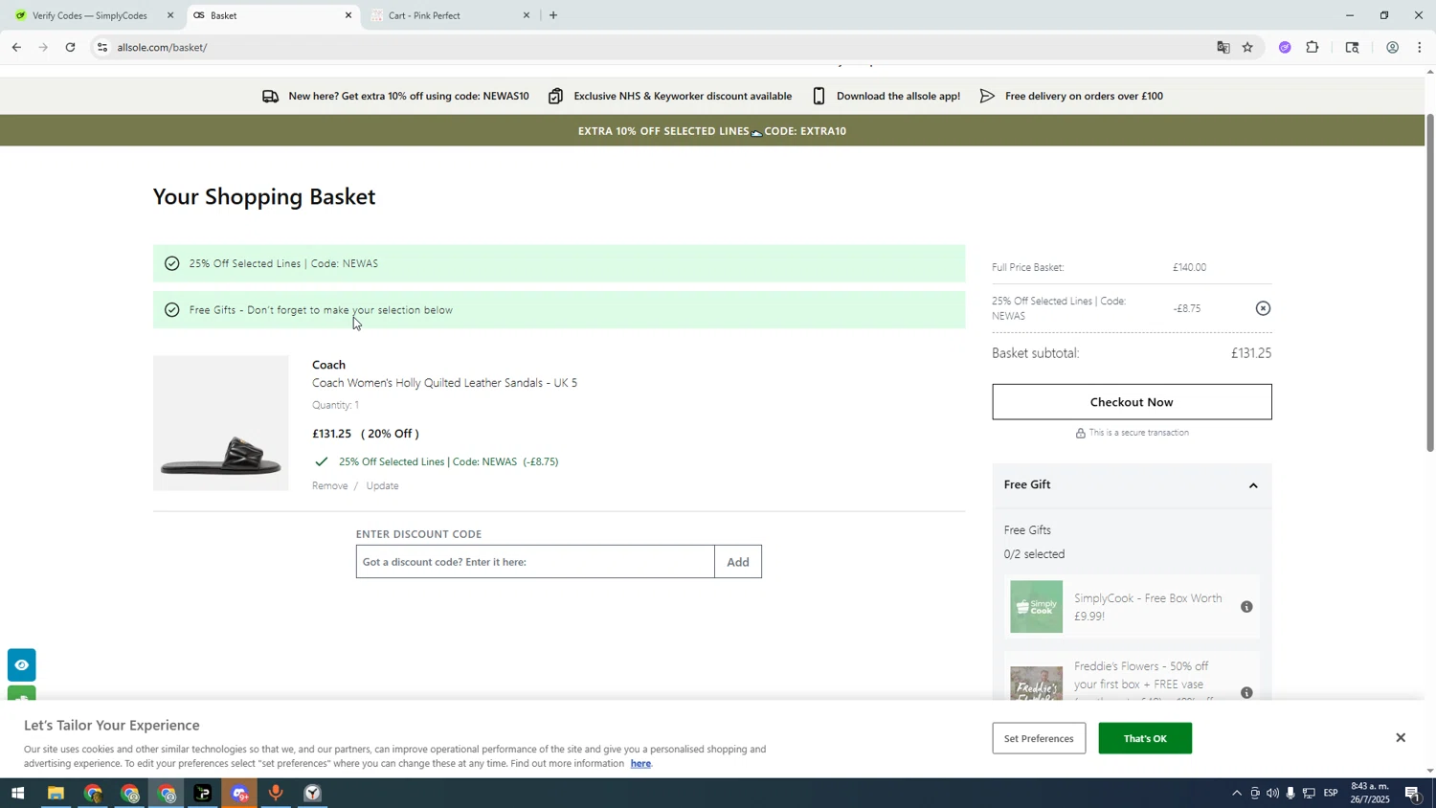
Task: Show info for Freddie's Flowers offer
Action: coord(1246,693)
